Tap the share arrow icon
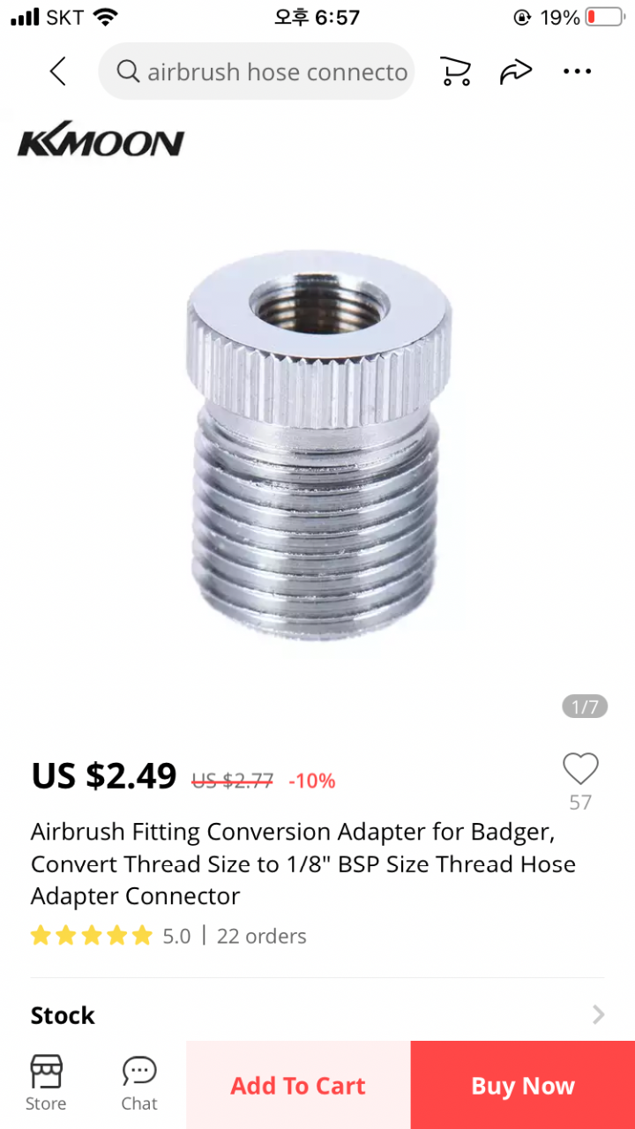Viewport: 635px width, 1129px height. (x=516, y=71)
